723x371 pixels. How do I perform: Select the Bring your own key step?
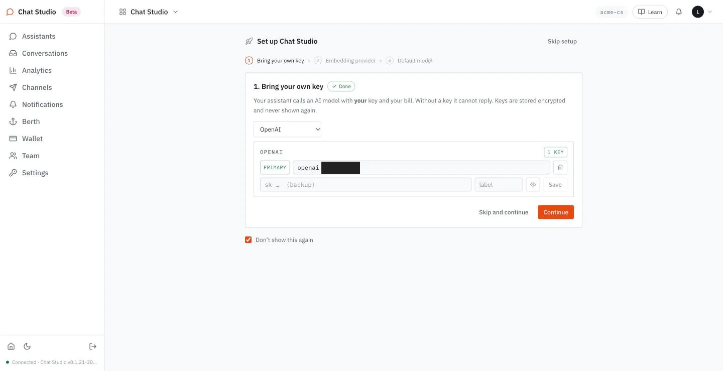point(275,61)
